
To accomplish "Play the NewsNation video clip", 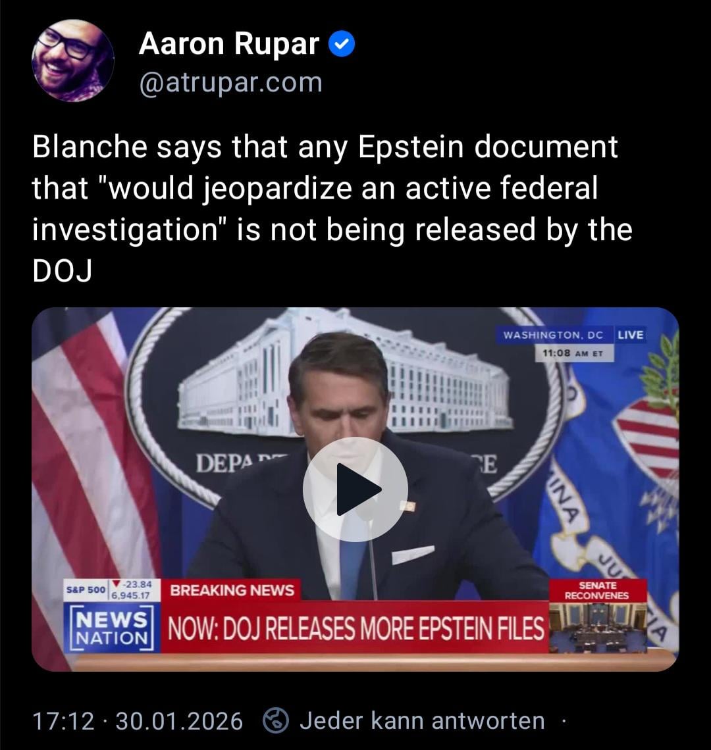I will (355, 489).
